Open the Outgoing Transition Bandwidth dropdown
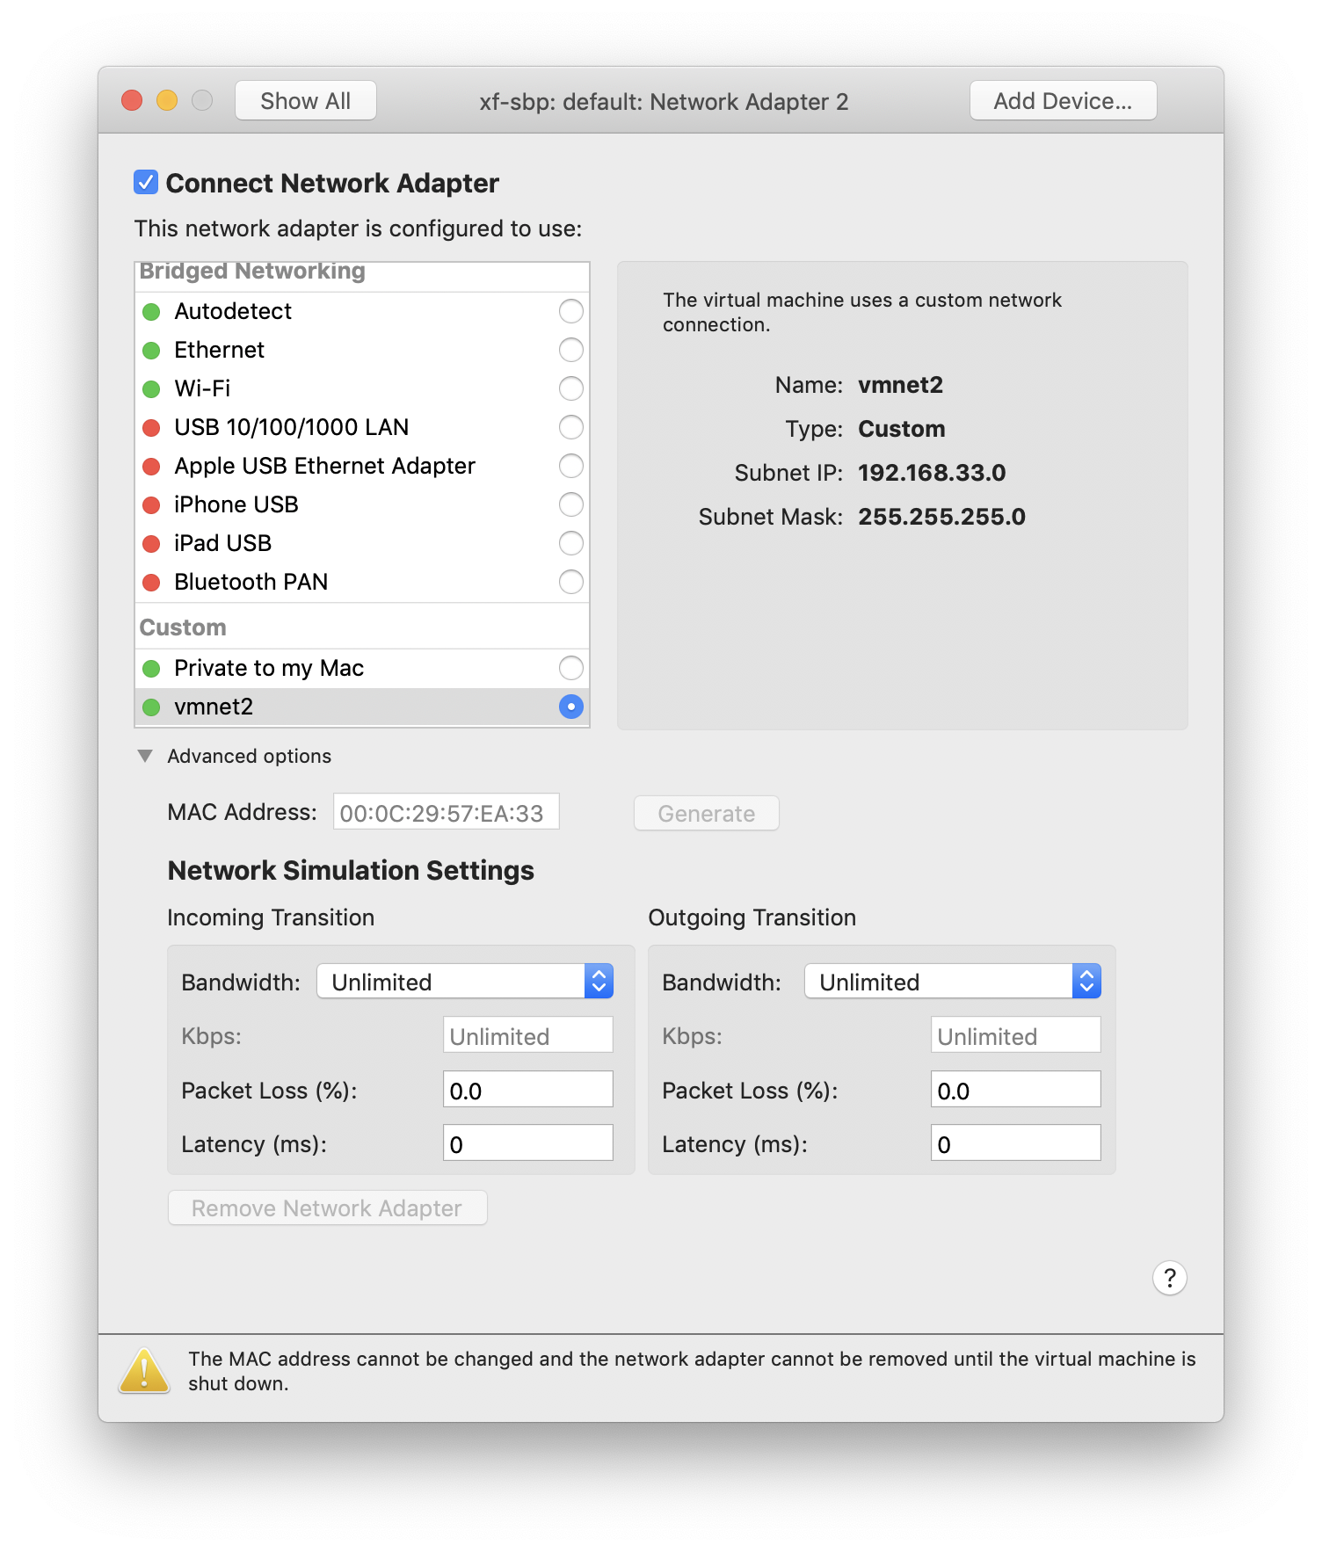The height and width of the screenshot is (1552, 1322). (x=952, y=982)
